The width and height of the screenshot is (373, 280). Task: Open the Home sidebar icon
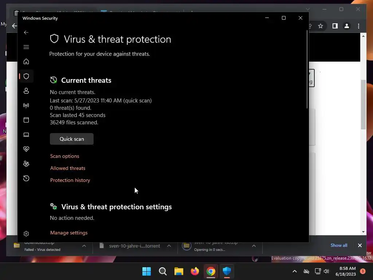tap(26, 62)
